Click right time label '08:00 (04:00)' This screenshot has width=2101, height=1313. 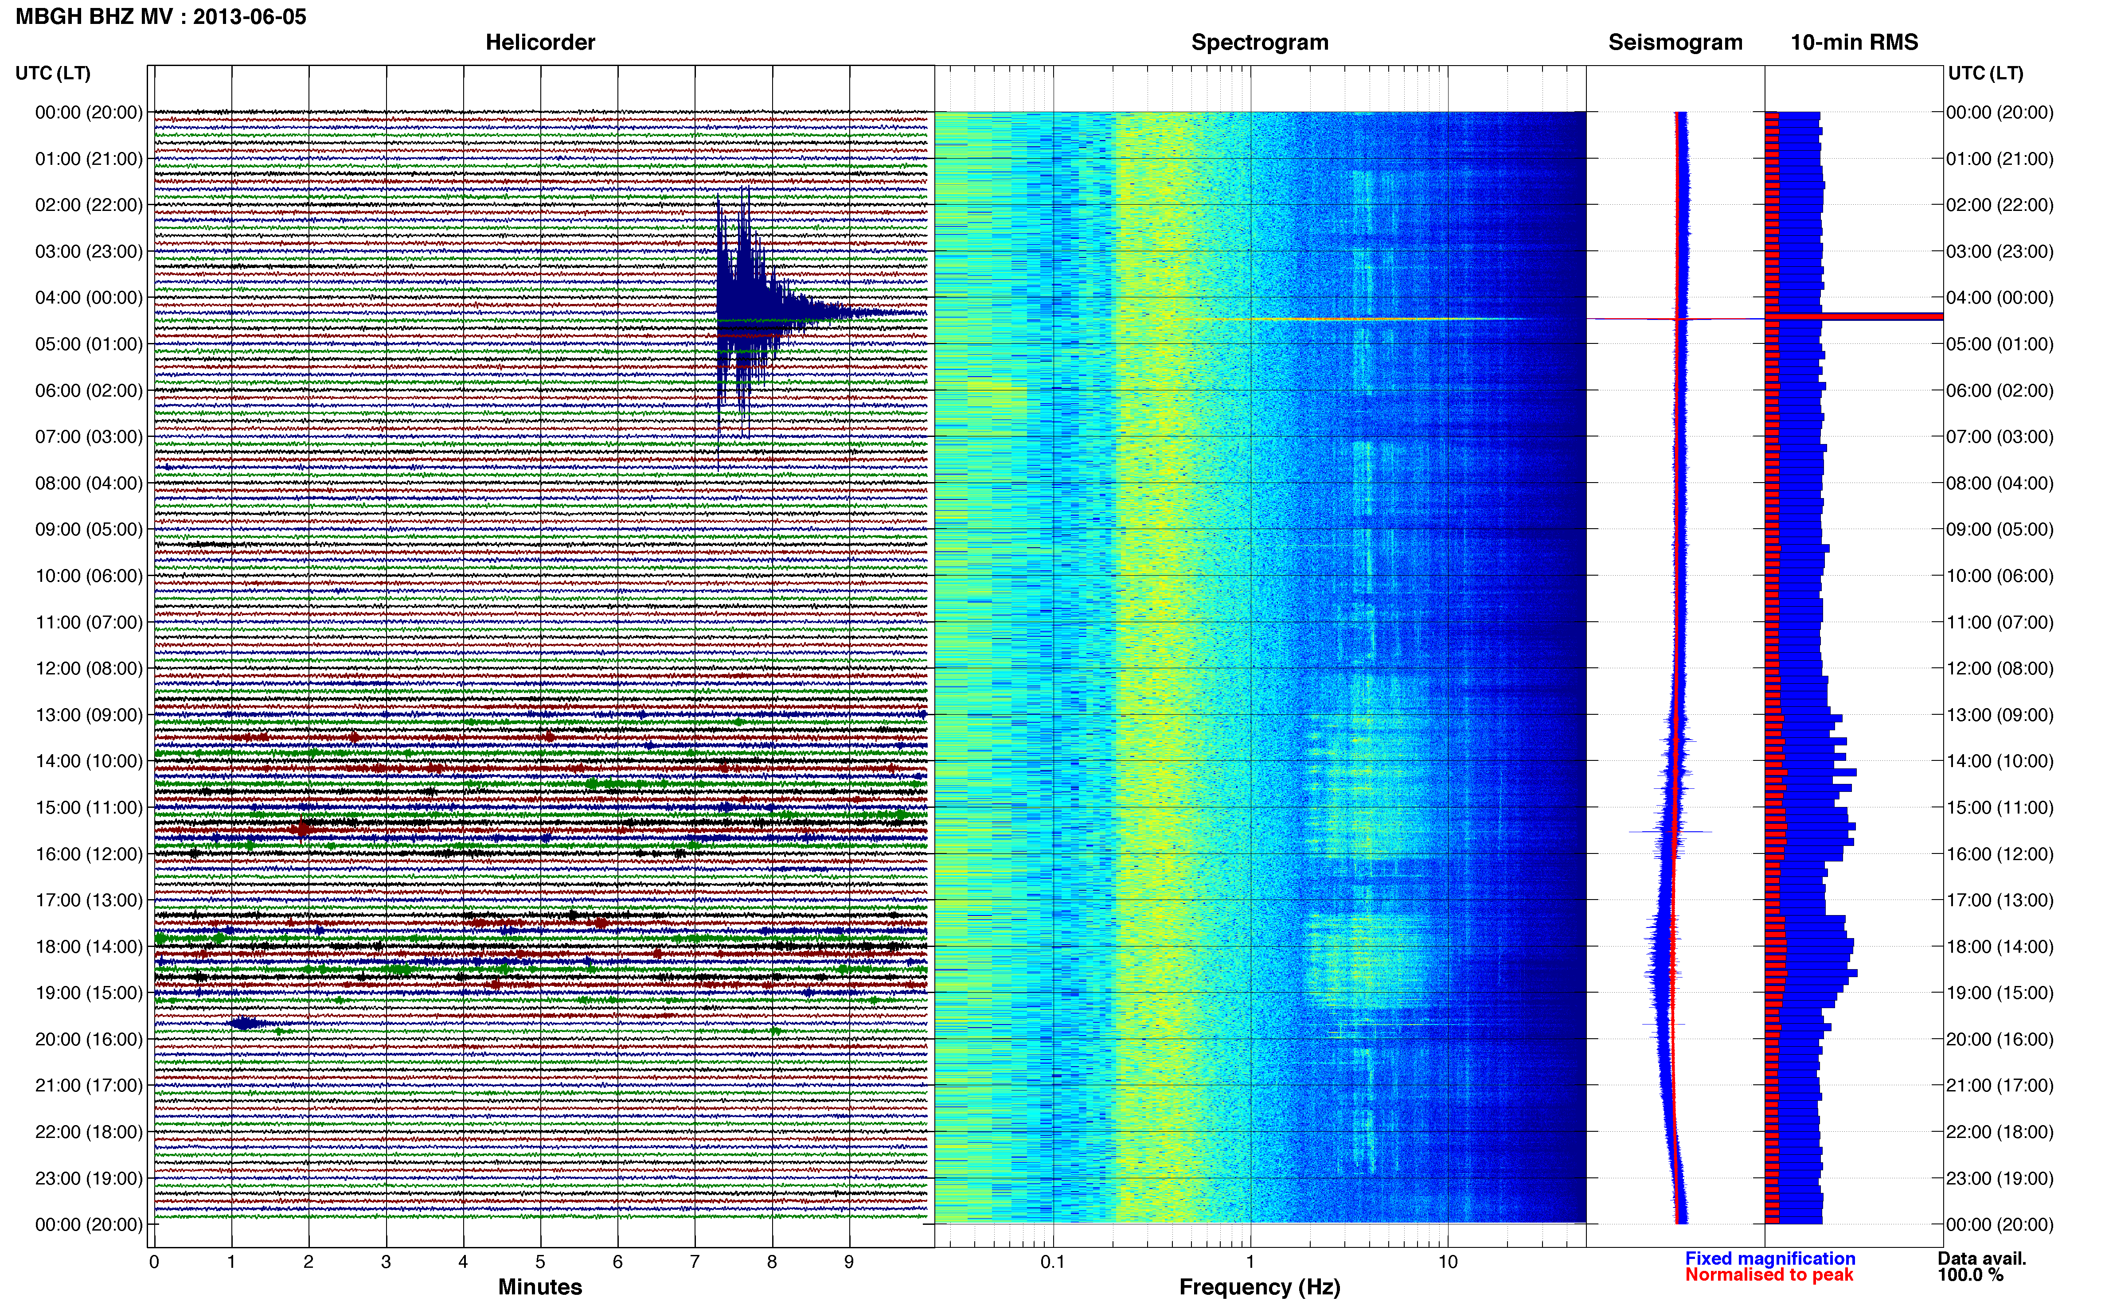click(x=1999, y=484)
